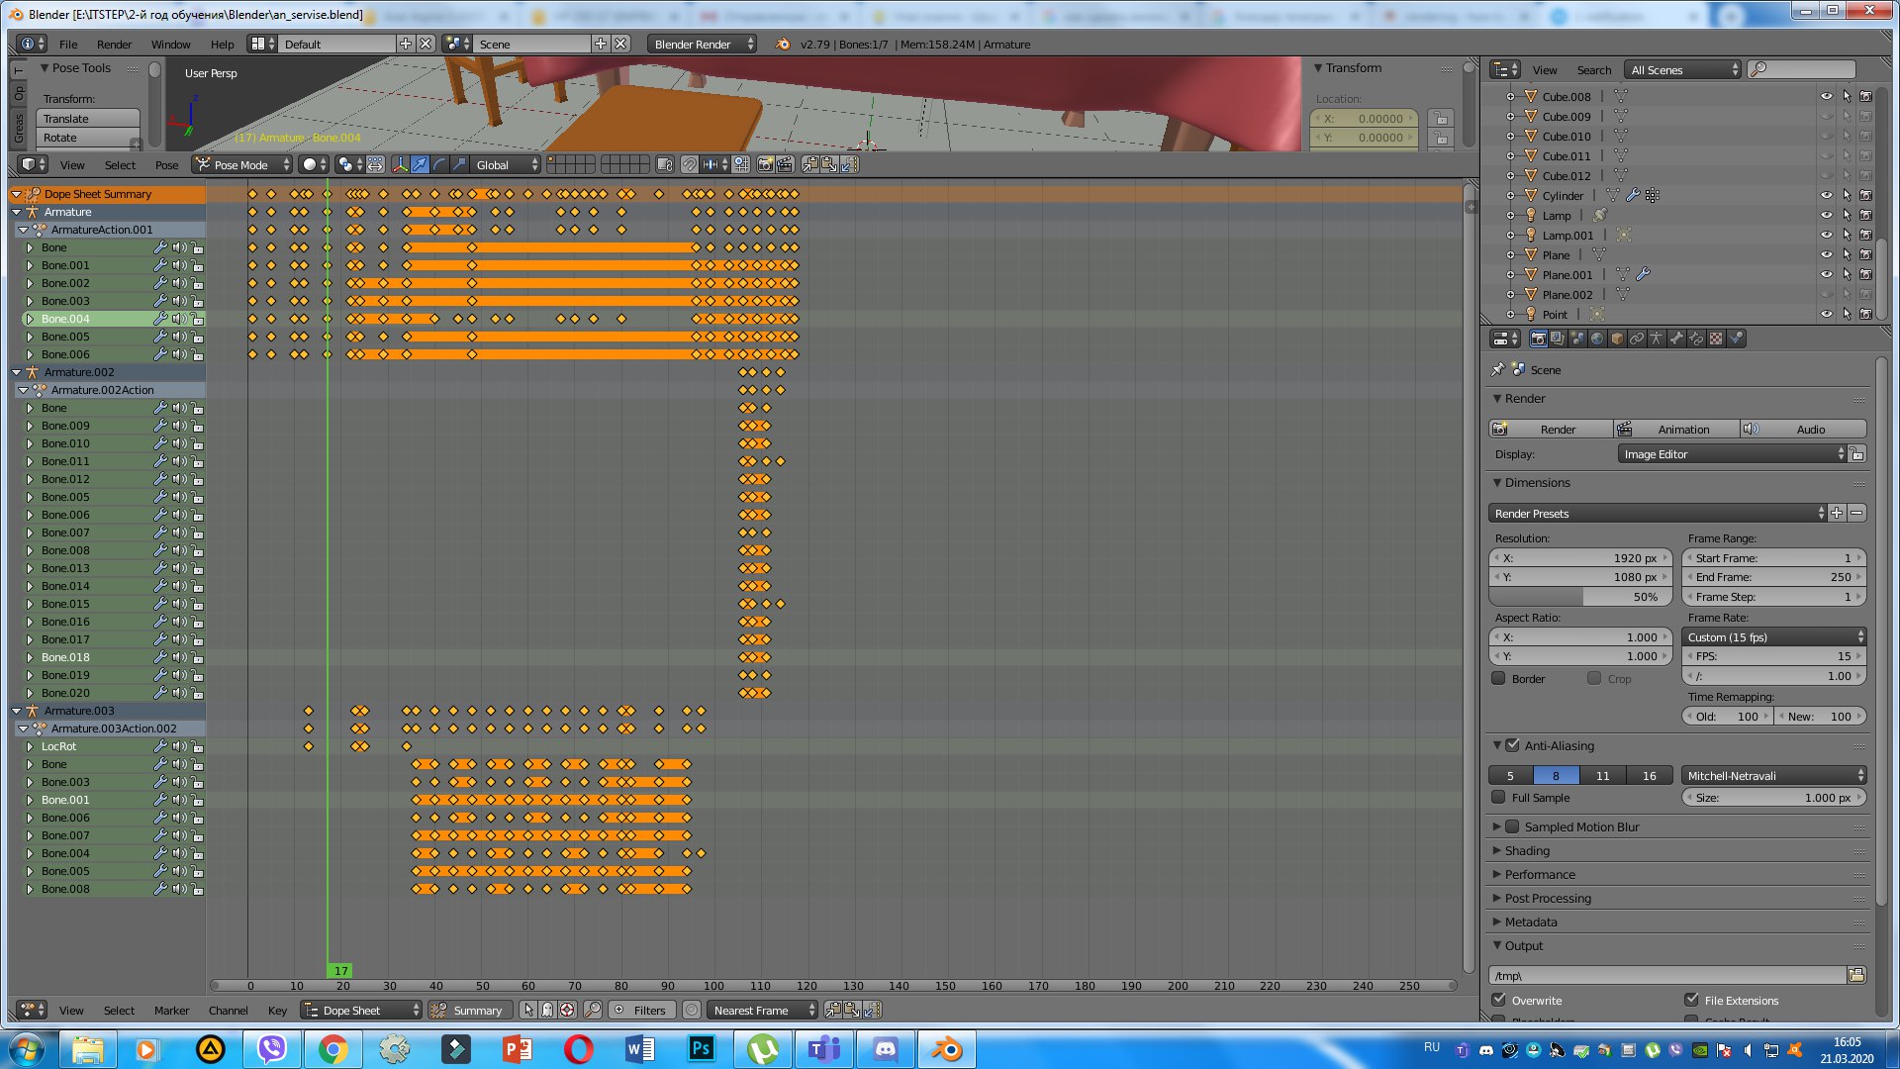Open the Marker menu in dope sheet
Image resolution: width=1900 pixels, height=1069 pixels.
[171, 1010]
